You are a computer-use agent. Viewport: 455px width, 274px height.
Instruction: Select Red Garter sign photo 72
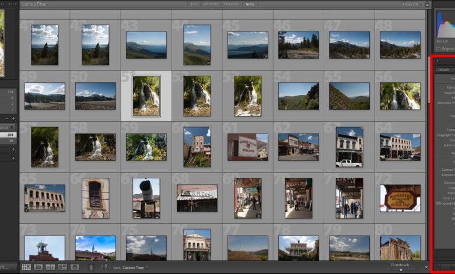pos(400,198)
